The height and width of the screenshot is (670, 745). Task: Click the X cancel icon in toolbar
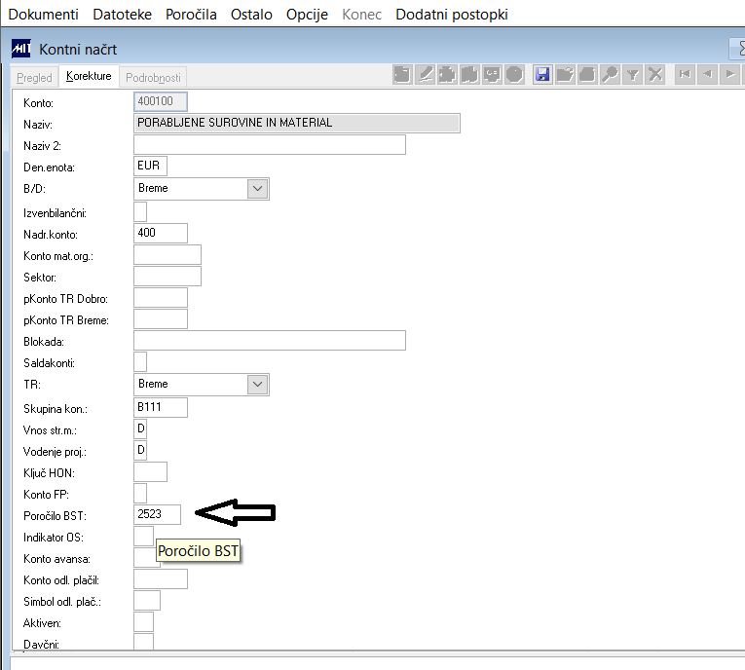[655, 75]
